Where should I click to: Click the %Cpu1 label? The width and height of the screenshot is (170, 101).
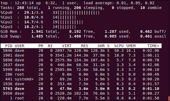point(6,17)
